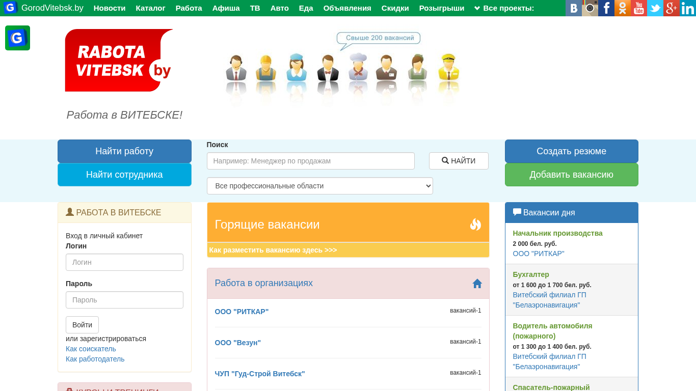696x391 pixels.
Task: Click the от 1 600 до 1 700 бел. руб. salary
Action: [552, 285]
